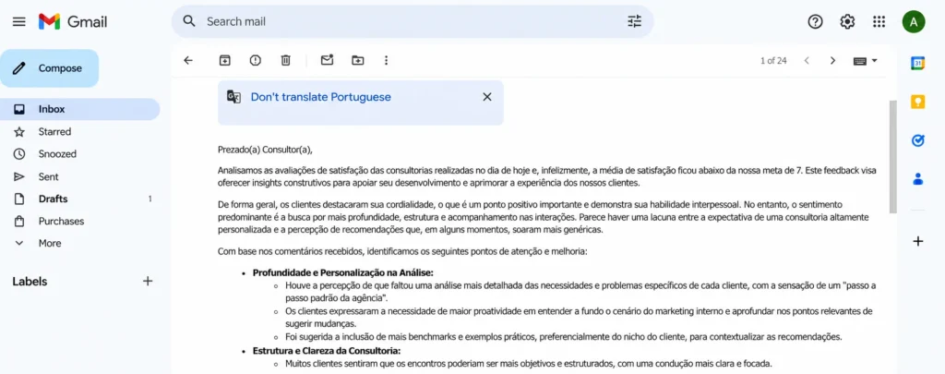Open the Inbox folder
945x374 pixels.
tap(79, 109)
